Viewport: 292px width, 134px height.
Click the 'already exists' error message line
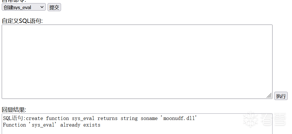click(52, 125)
